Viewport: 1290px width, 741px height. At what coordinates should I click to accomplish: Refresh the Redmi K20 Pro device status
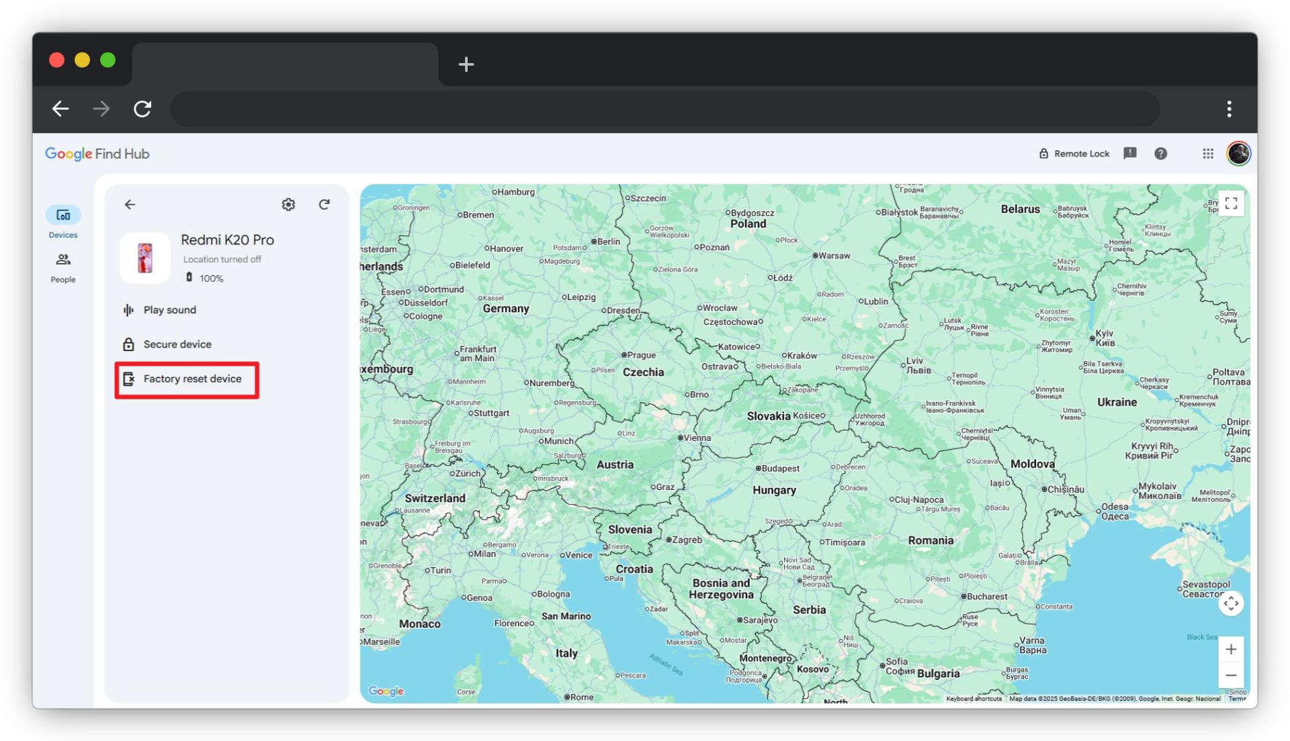(324, 205)
